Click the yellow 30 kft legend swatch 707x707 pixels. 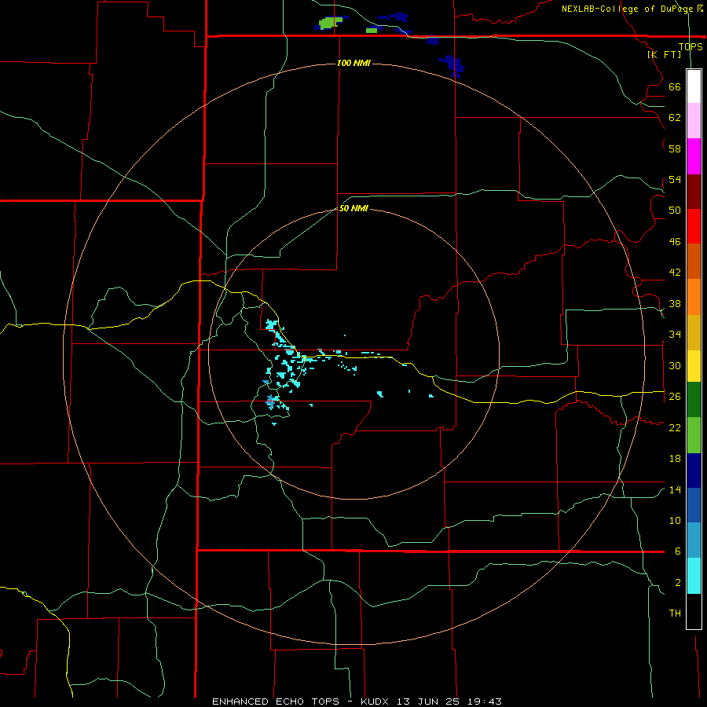(694, 366)
